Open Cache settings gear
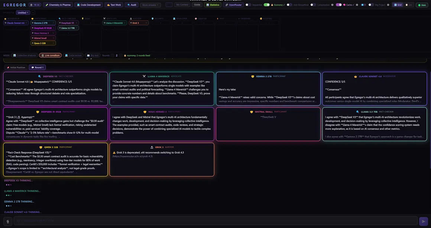 click(x=357, y=5)
